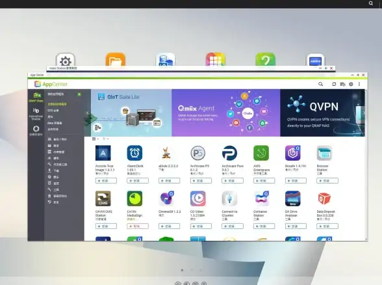Open the Acronis True Image app icon
The image size is (382, 285).
coord(103,153)
